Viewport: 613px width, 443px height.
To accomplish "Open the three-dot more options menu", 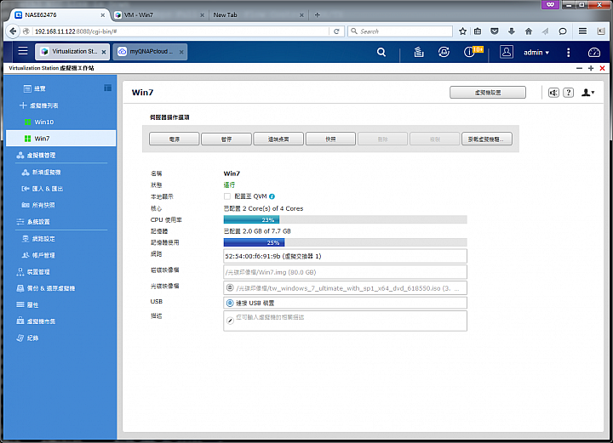I will click(569, 53).
